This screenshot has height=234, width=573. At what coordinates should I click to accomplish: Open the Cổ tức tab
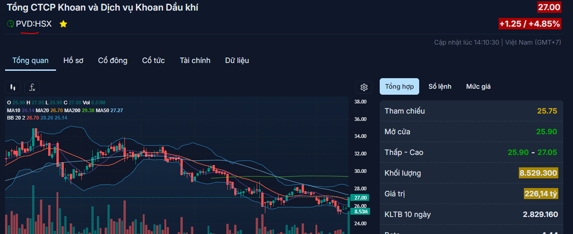click(153, 61)
